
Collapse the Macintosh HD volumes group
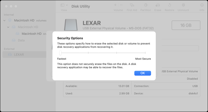click(x=5, y=20)
